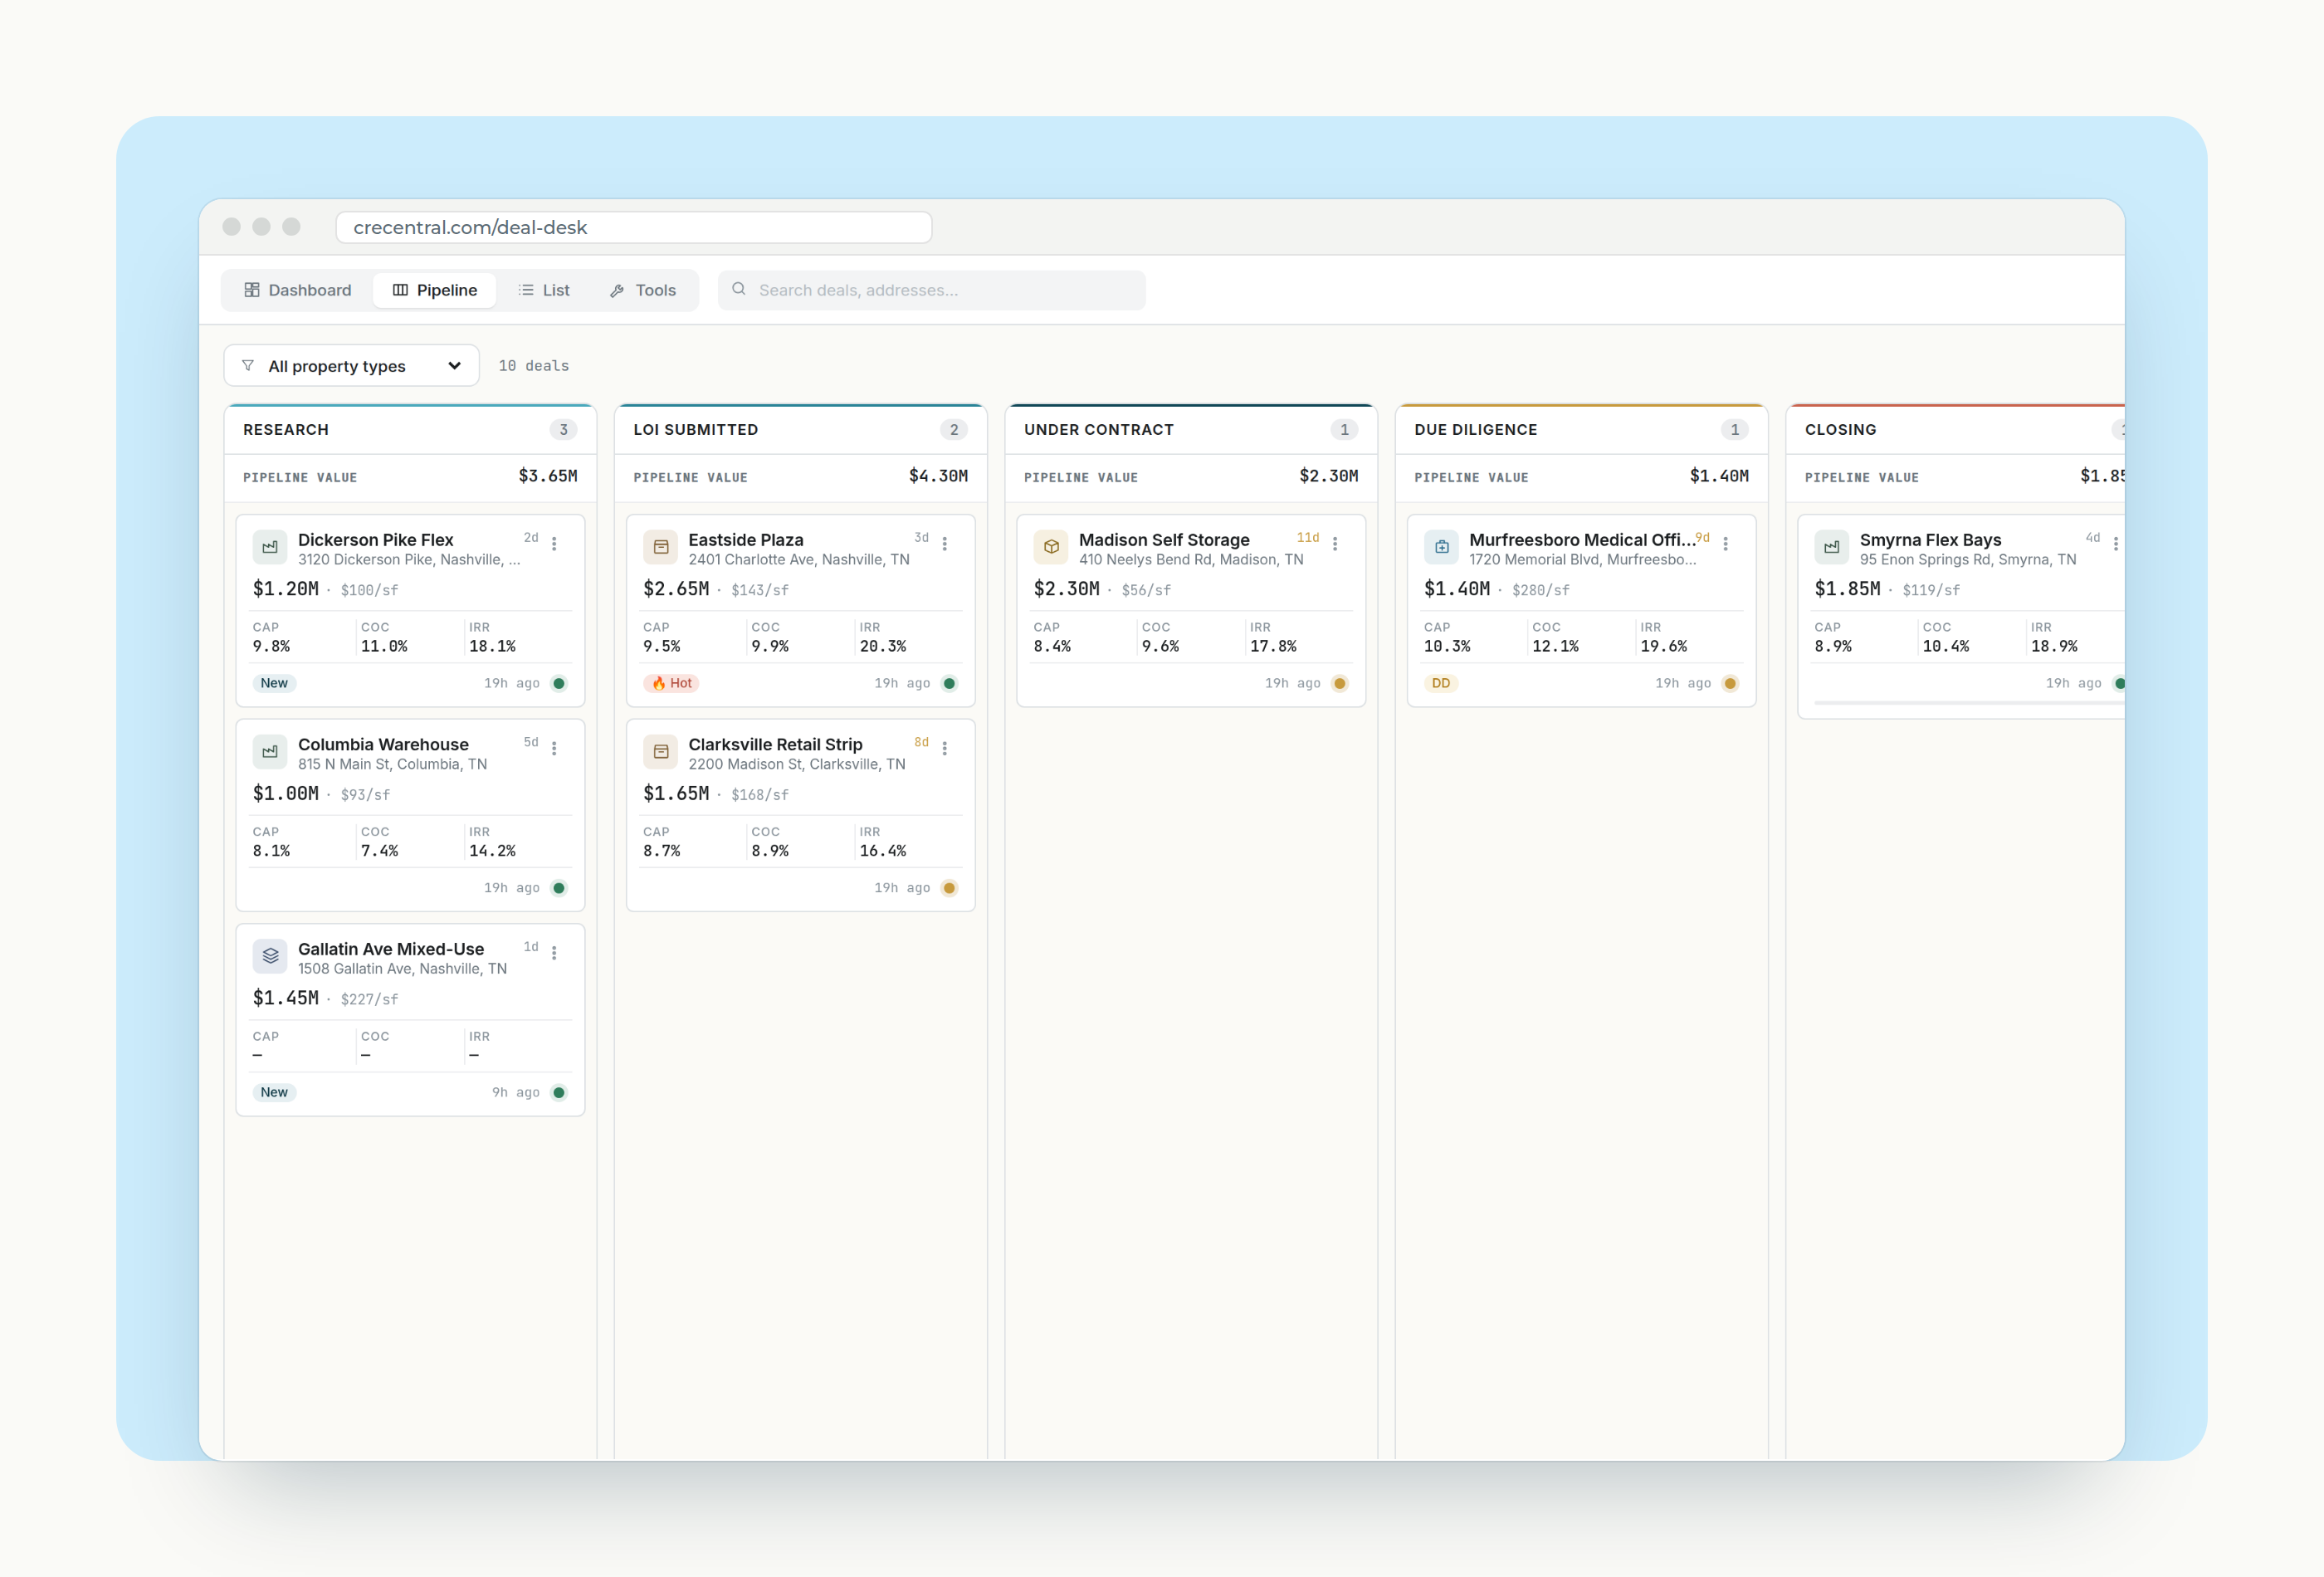Open the Madison Self Storage deal title

(1164, 540)
